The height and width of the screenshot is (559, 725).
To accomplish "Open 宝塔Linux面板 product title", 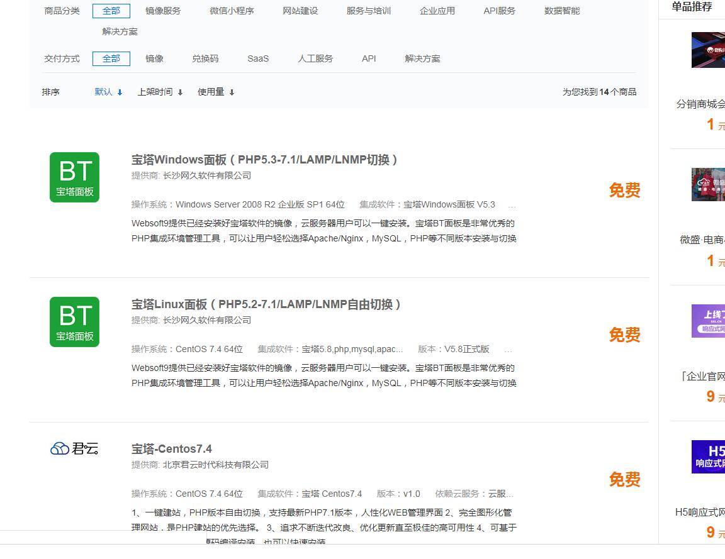I will [266, 304].
